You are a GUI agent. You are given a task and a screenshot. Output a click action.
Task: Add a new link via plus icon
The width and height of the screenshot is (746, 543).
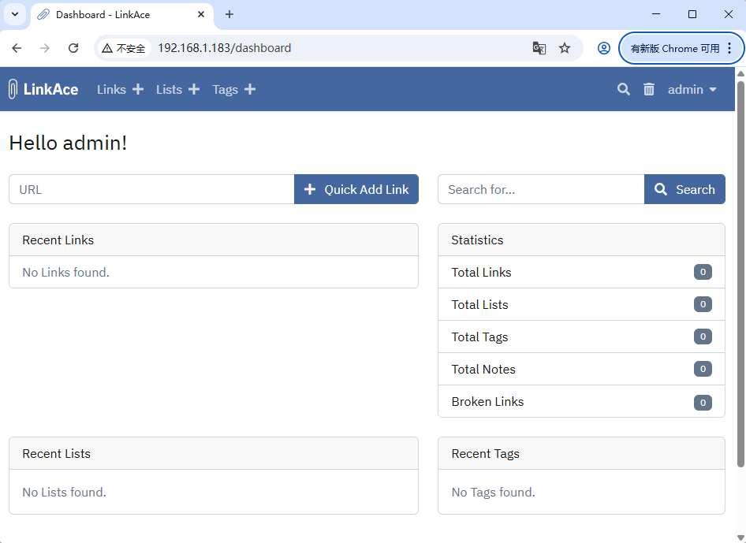point(138,89)
